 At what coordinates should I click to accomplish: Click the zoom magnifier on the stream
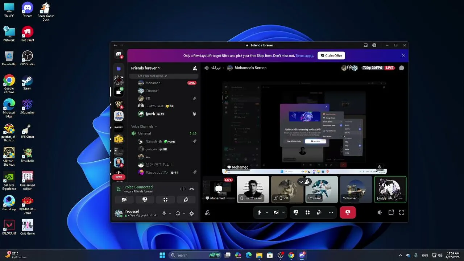tap(380, 167)
